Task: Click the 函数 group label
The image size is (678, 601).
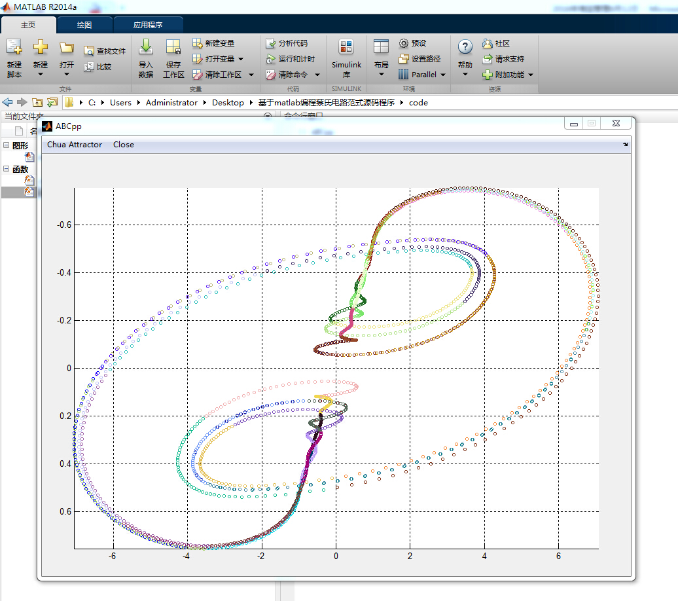Action: tap(20, 169)
